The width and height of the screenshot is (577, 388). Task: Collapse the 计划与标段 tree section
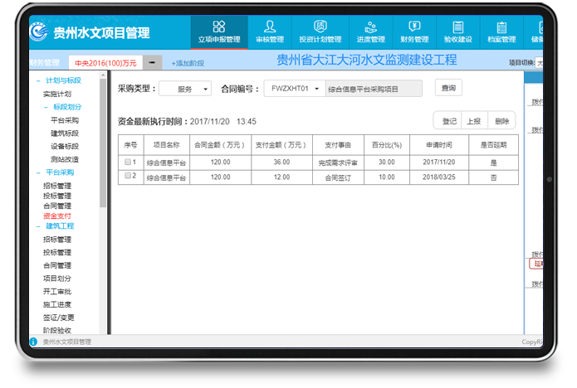coord(37,81)
